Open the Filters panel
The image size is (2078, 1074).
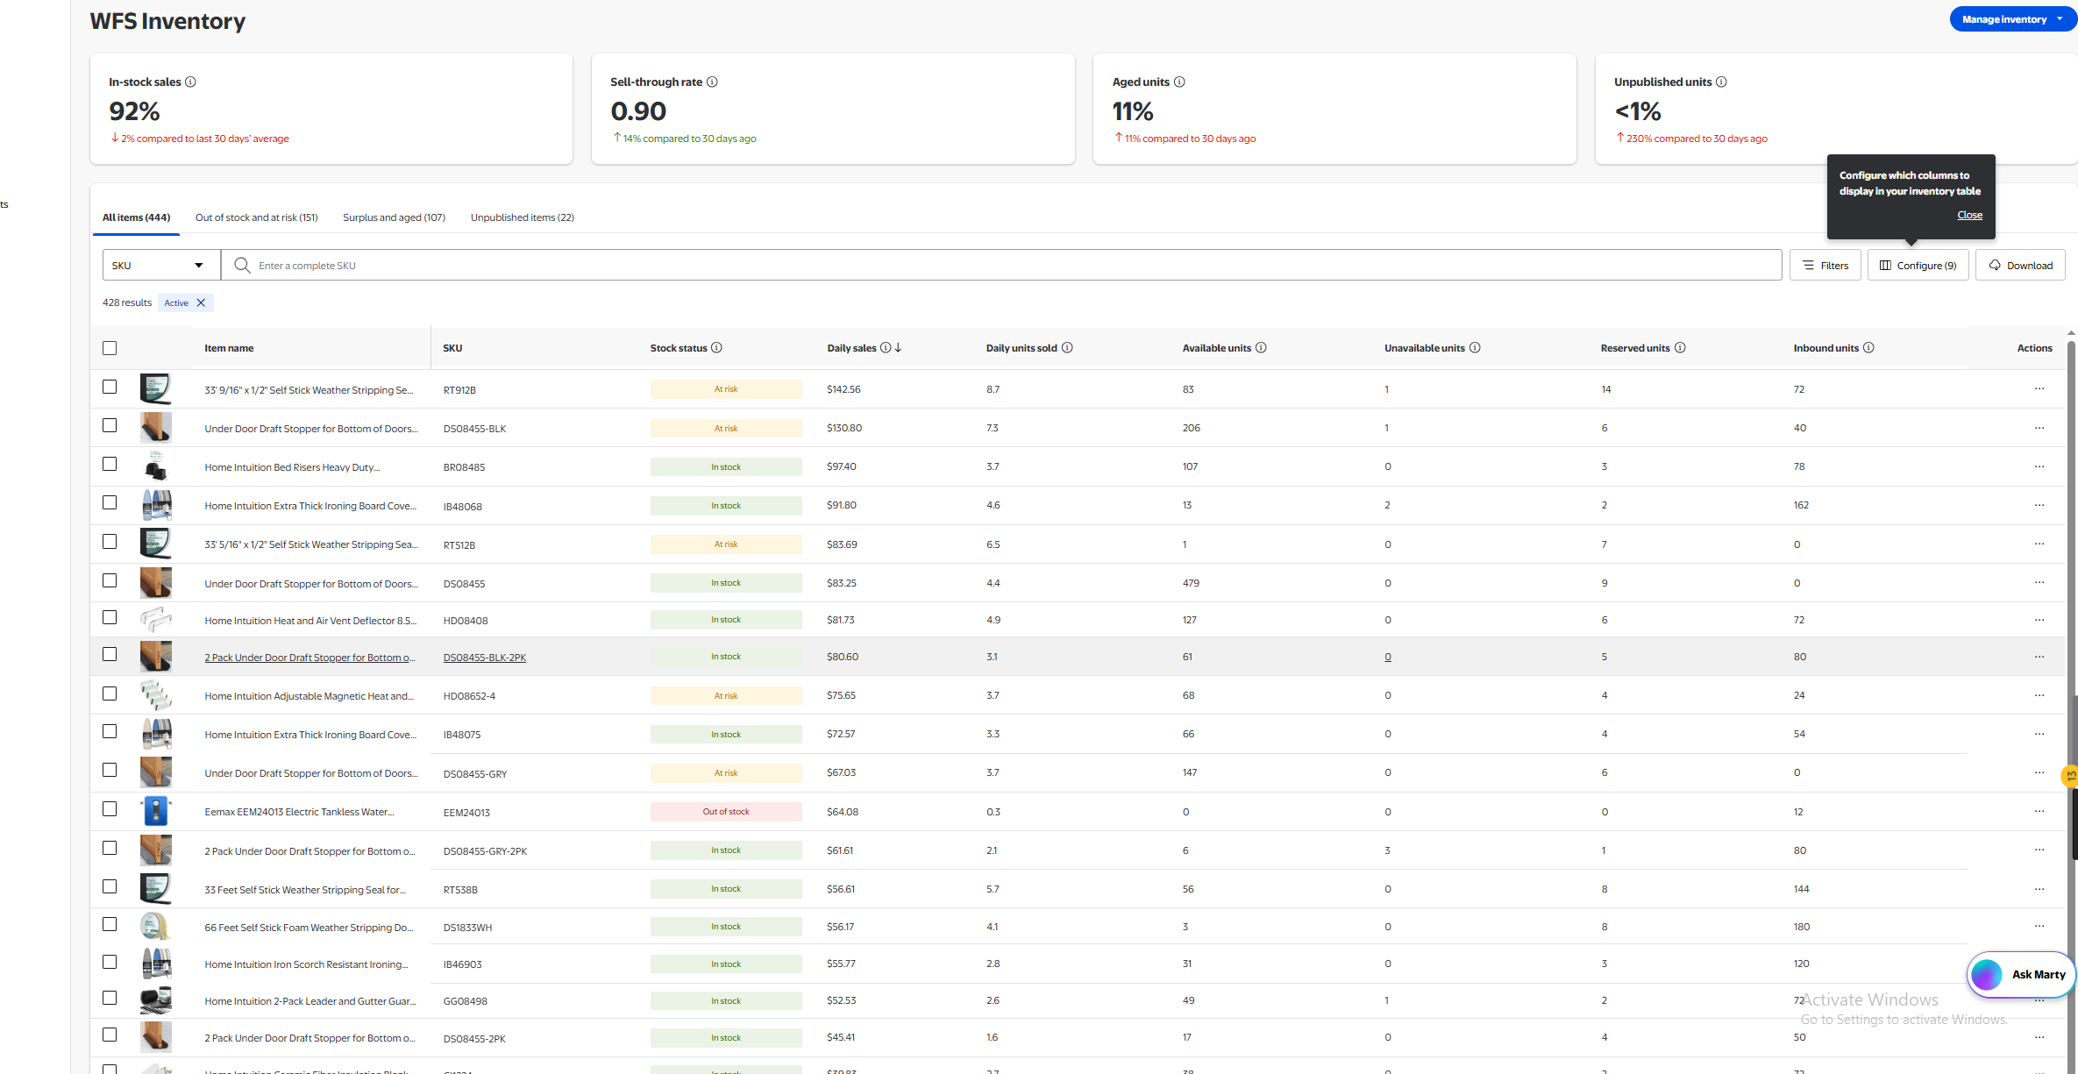pos(1825,265)
